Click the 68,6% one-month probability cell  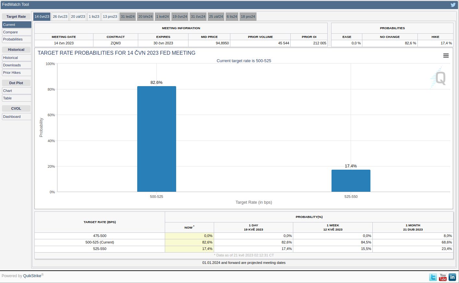413,242
